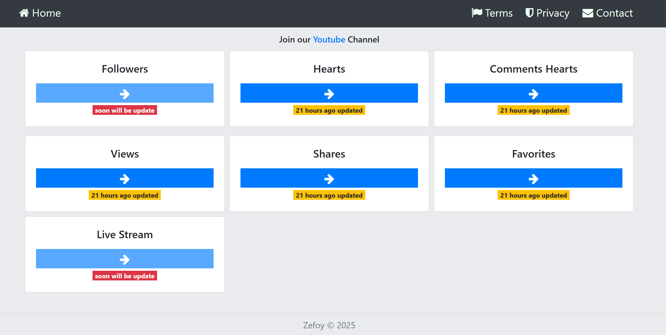This screenshot has width=666, height=335.
Task: Open the Followers service button
Action: coord(125,93)
